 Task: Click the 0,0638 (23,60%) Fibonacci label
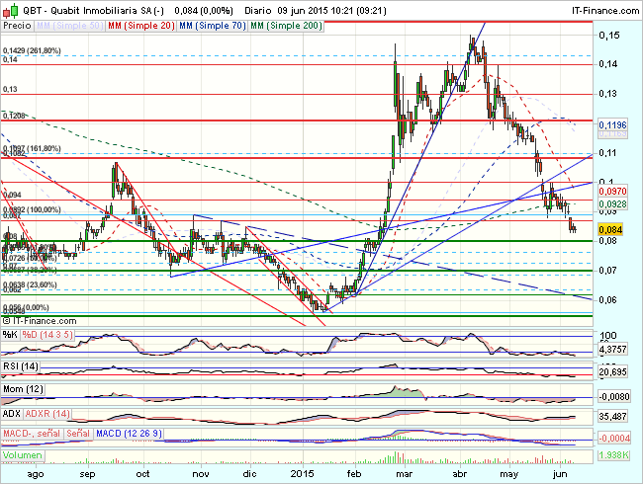(x=30, y=284)
